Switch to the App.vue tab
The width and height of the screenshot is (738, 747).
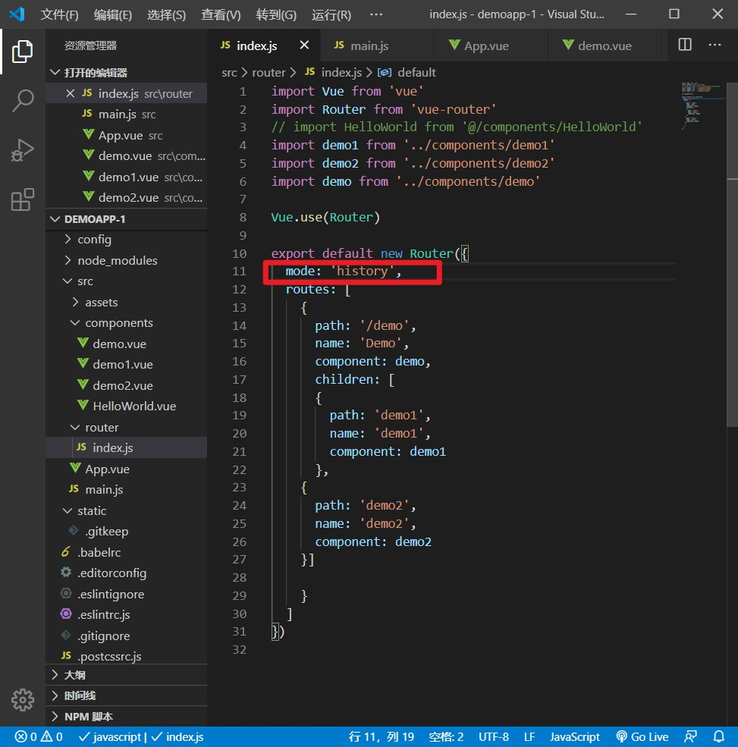(x=485, y=46)
